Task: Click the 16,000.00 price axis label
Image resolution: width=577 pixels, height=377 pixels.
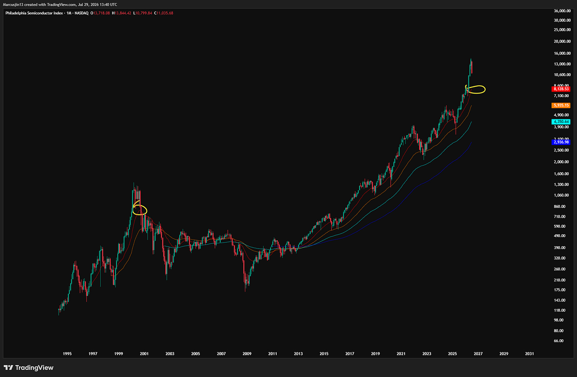Action: (562, 53)
